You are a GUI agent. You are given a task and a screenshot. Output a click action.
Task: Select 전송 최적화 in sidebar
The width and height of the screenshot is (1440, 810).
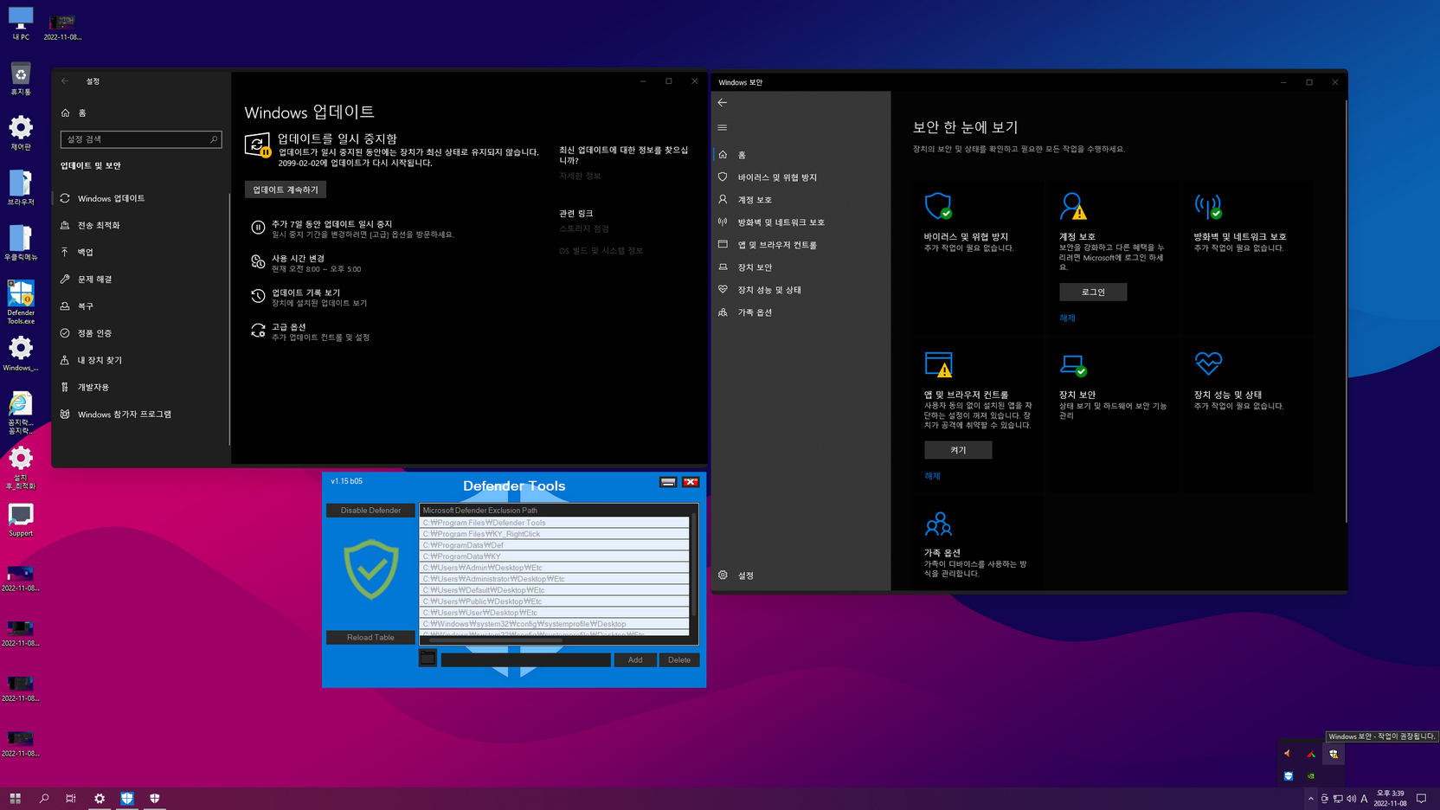[141, 225]
